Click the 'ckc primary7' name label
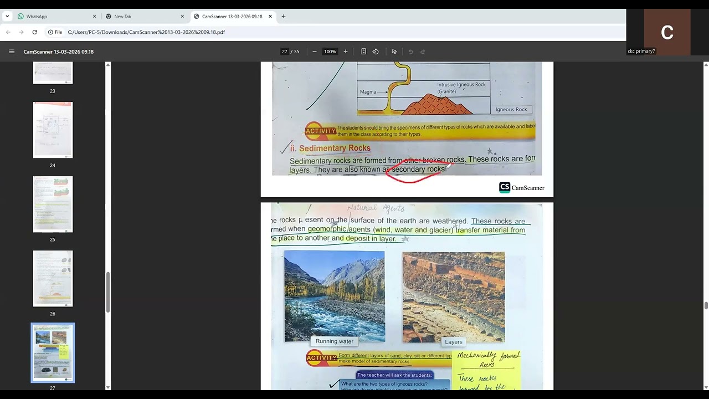The height and width of the screenshot is (399, 709). coord(641,52)
